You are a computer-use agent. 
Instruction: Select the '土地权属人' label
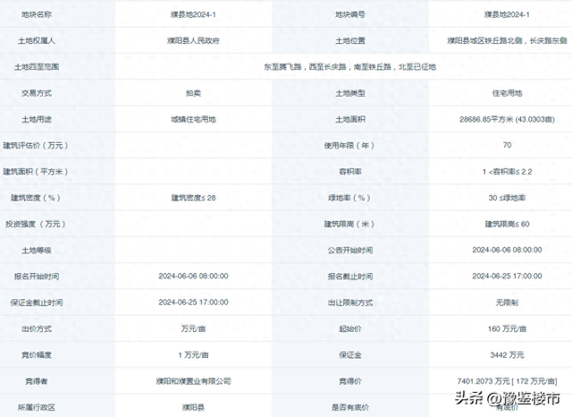[x=37, y=40]
